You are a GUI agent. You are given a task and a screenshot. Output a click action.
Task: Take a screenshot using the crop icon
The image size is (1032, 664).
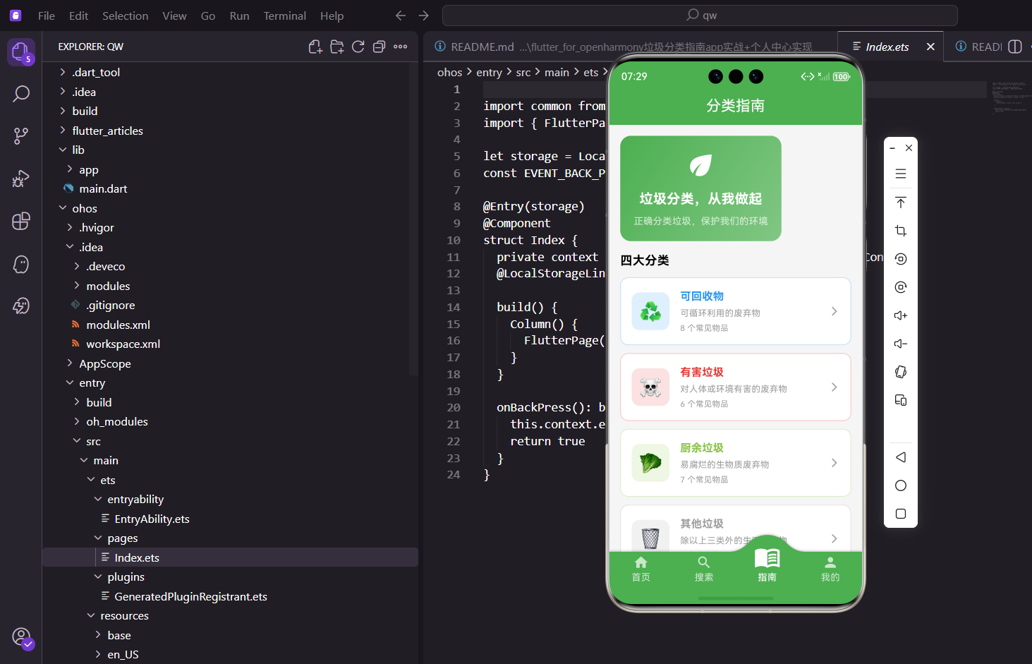coord(900,230)
